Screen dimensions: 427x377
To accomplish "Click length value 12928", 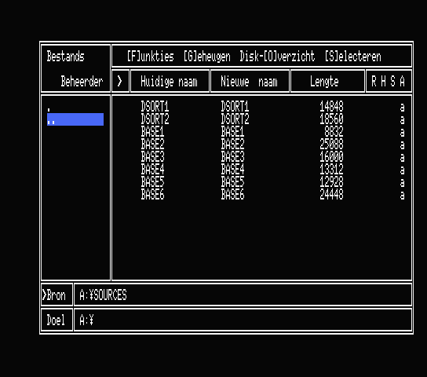I will (x=331, y=181).
